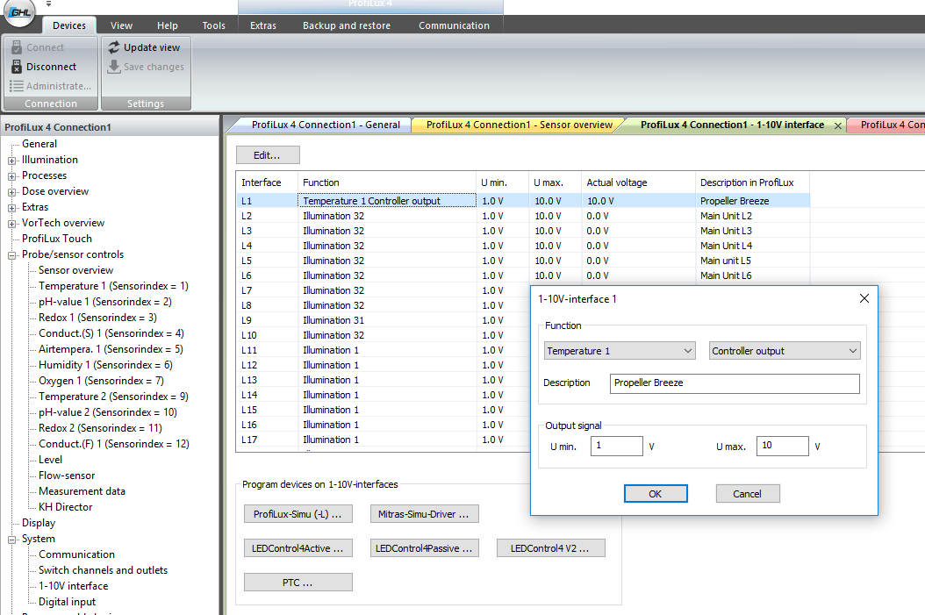The height and width of the screenshot is (615, 925).
Task: Select Temperature 1 (Sensorindex = 1)
Action: click(x=113, y=286)
